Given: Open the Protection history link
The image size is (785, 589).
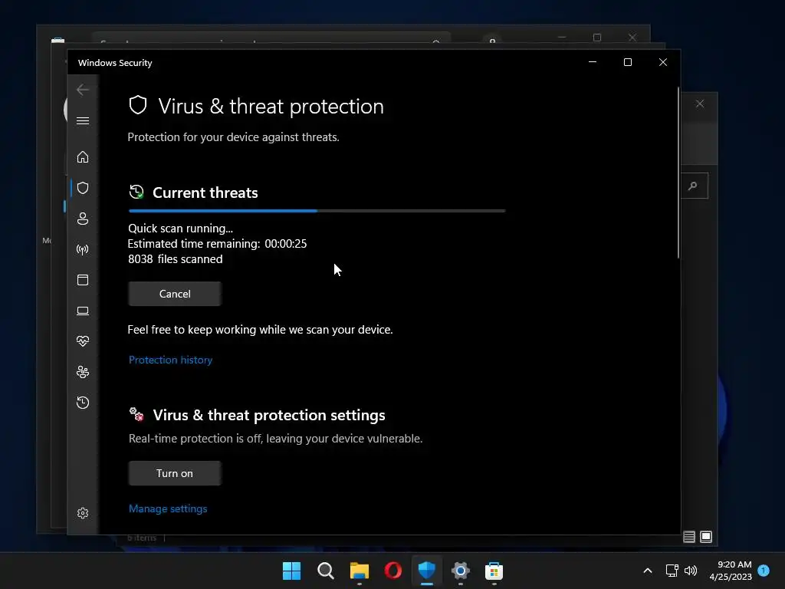Looking at the screenshot, I should tap(170, 360).
